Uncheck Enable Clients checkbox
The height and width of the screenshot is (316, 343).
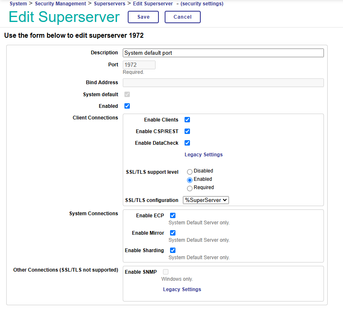[187, 120]
